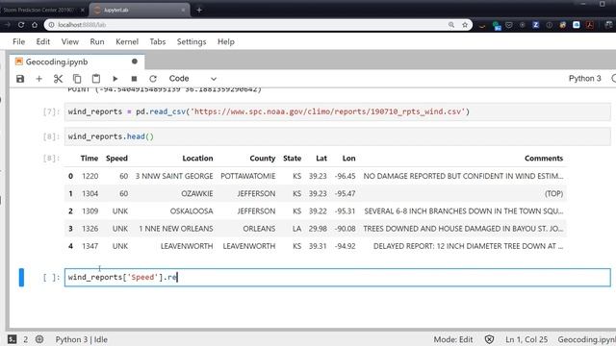
Task: Open the Edit menu
Action: click(42, 41)
